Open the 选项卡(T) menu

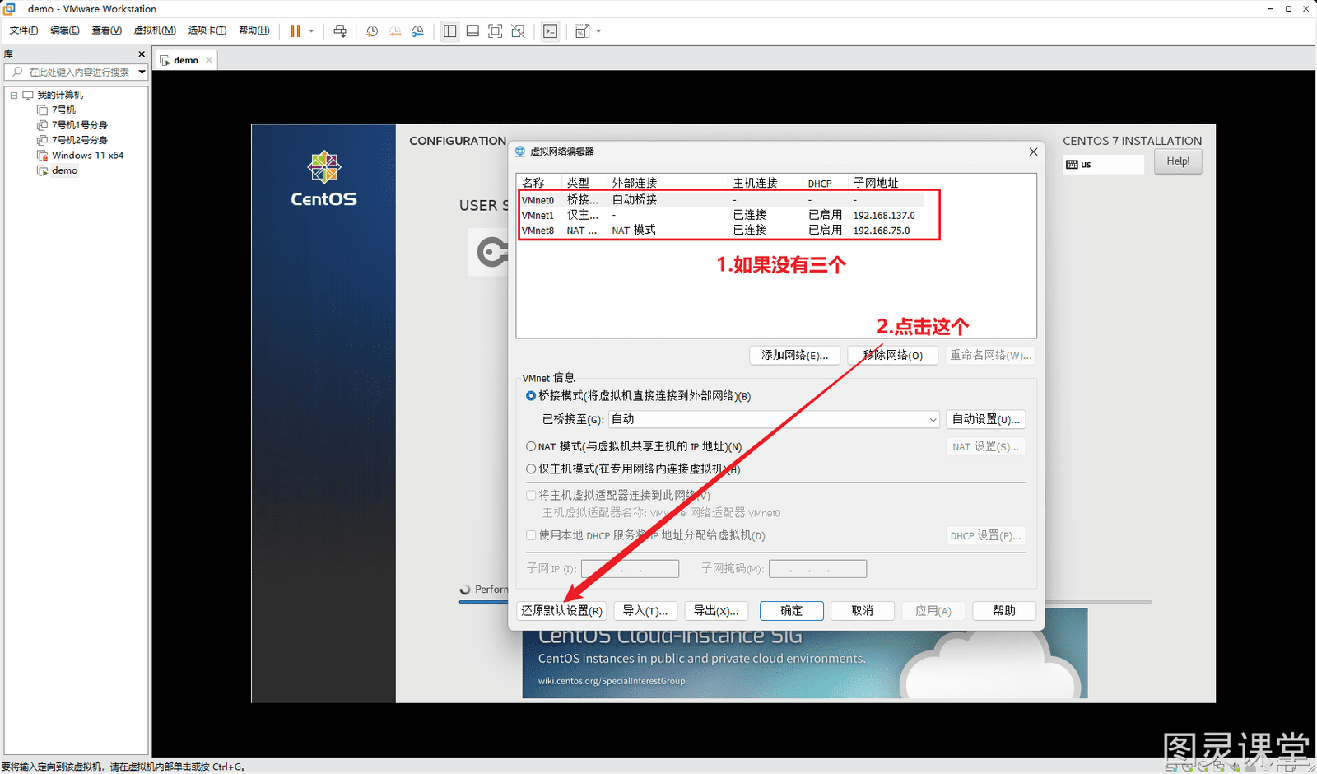pos(207,30)
